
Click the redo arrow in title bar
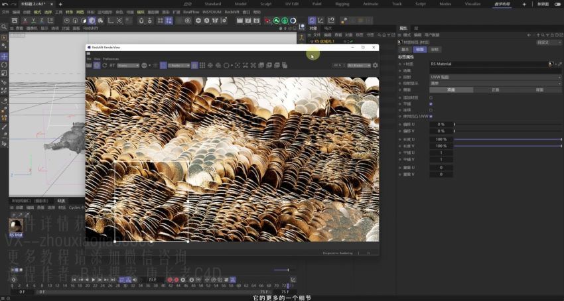click(13, 4)
